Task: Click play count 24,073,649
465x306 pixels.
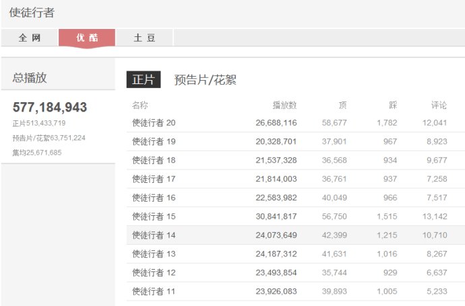Action: pyautogui.click(x=276, y=235)
